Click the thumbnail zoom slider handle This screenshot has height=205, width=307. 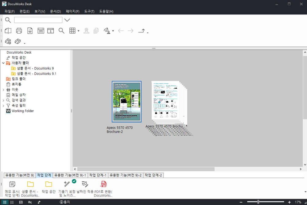pos(258,202)
